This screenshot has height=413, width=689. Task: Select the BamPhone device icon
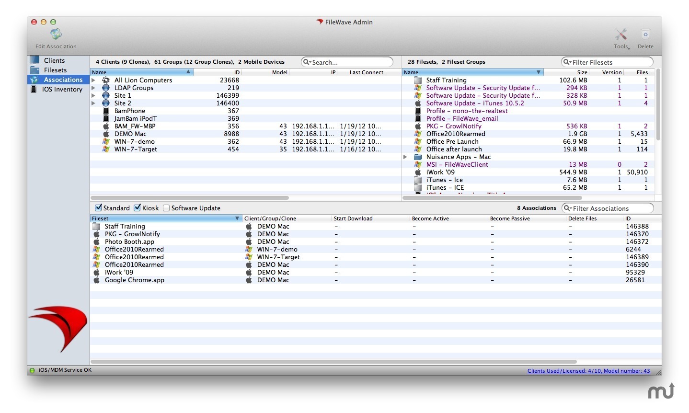pyautogui.click(x=106, y=111)
